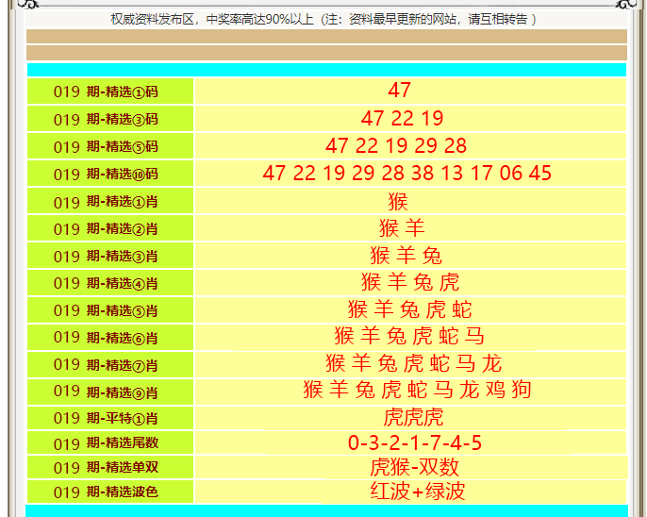Click the '019 期-精选③码' row label
647x517 pixels.
[107, 119]
